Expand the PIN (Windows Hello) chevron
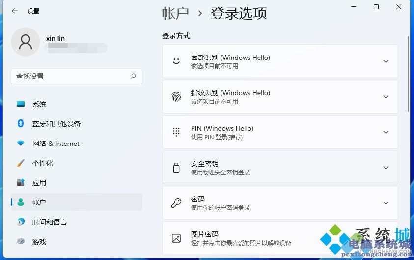The image size is (414, 260). 386,132
